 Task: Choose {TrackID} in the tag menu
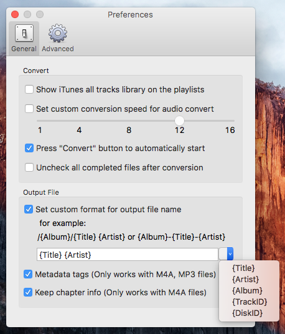click(x=250, y=302)
